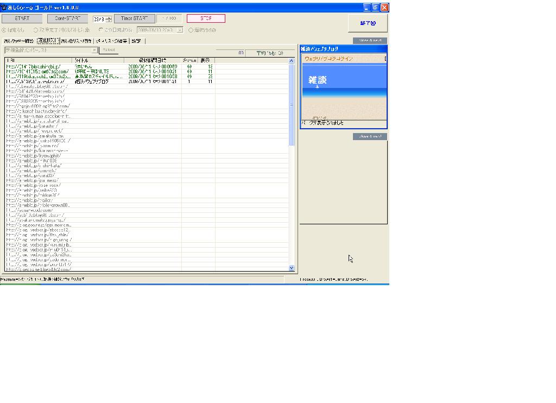Image resolution: width=556 pixels, height=403 pixels.
Task: Minimize the application window
Action: click(x=367, y=7)
